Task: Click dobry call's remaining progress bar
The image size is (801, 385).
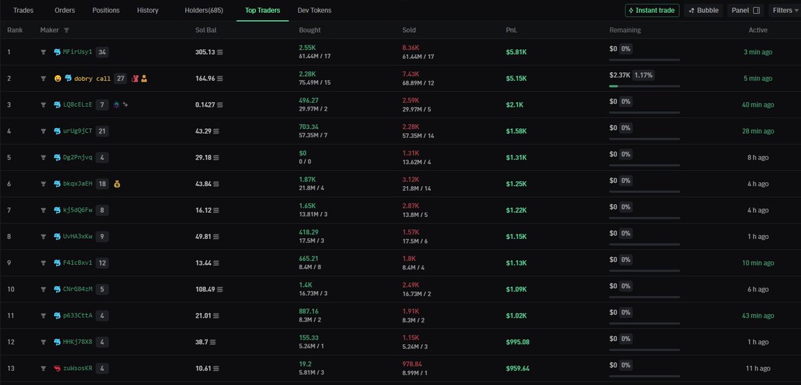Action: click(645, 86)
